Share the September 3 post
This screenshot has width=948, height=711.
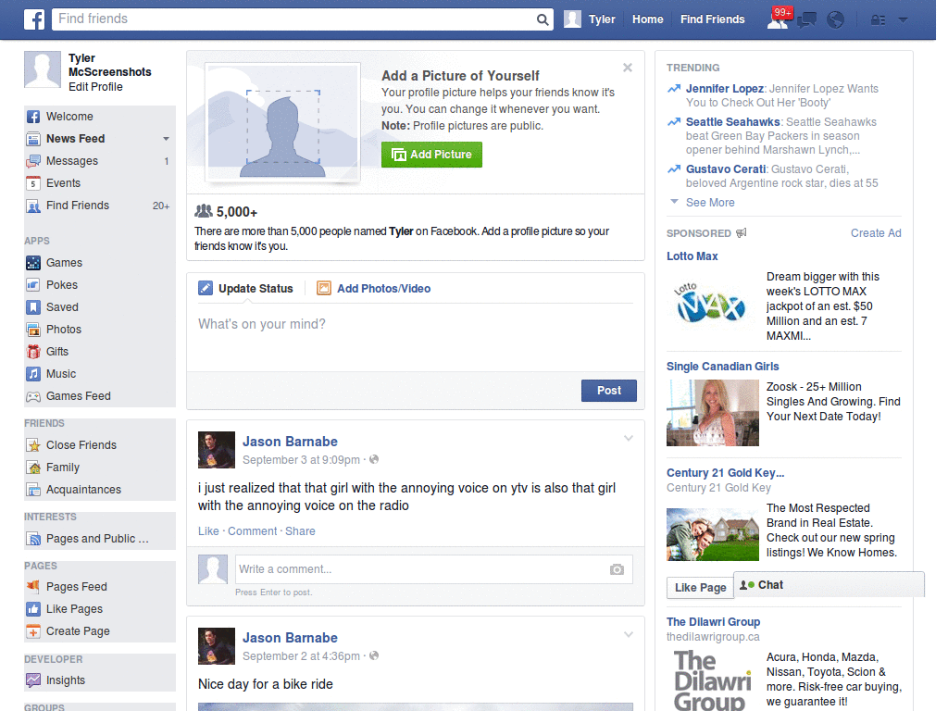[300, 531]
